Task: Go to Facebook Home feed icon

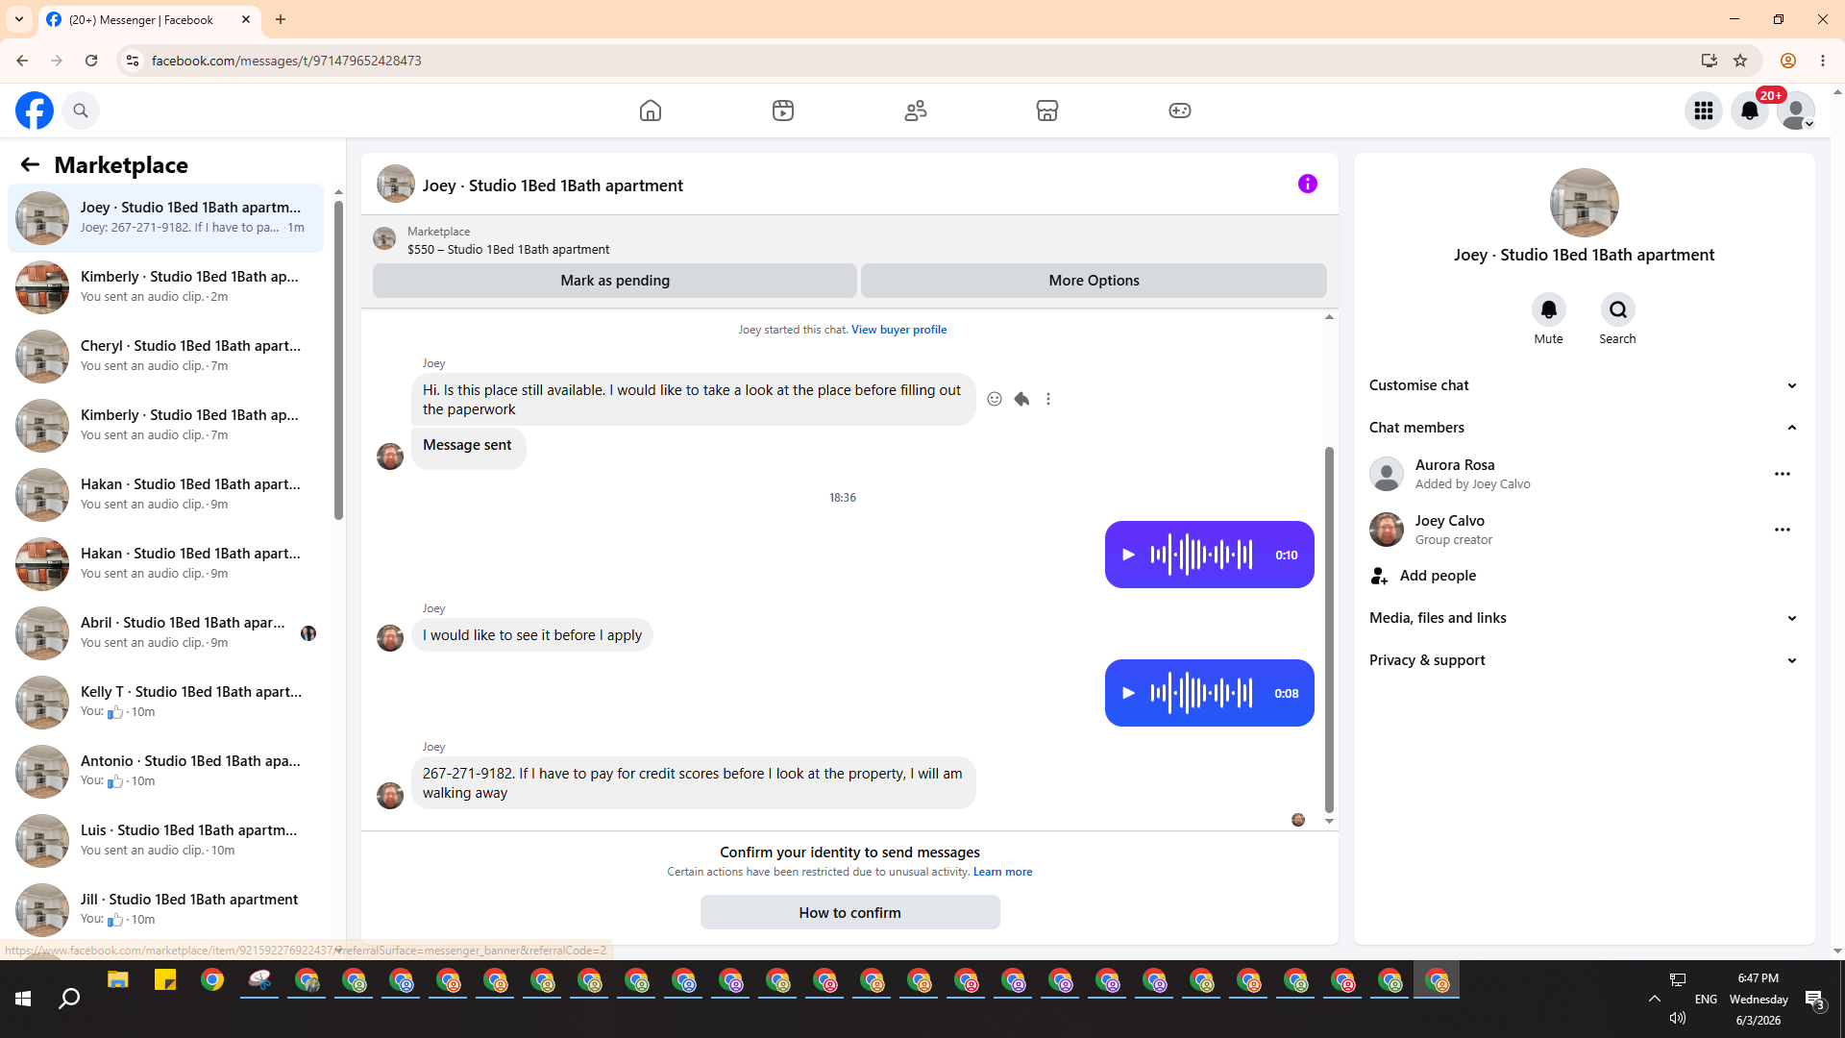Action: [651, 111]
